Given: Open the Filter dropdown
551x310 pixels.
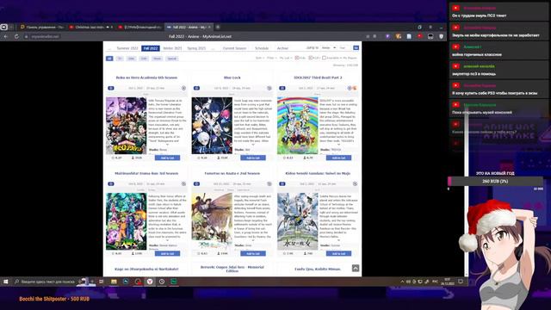Looking at the screenshot, I should click(271, 58).
